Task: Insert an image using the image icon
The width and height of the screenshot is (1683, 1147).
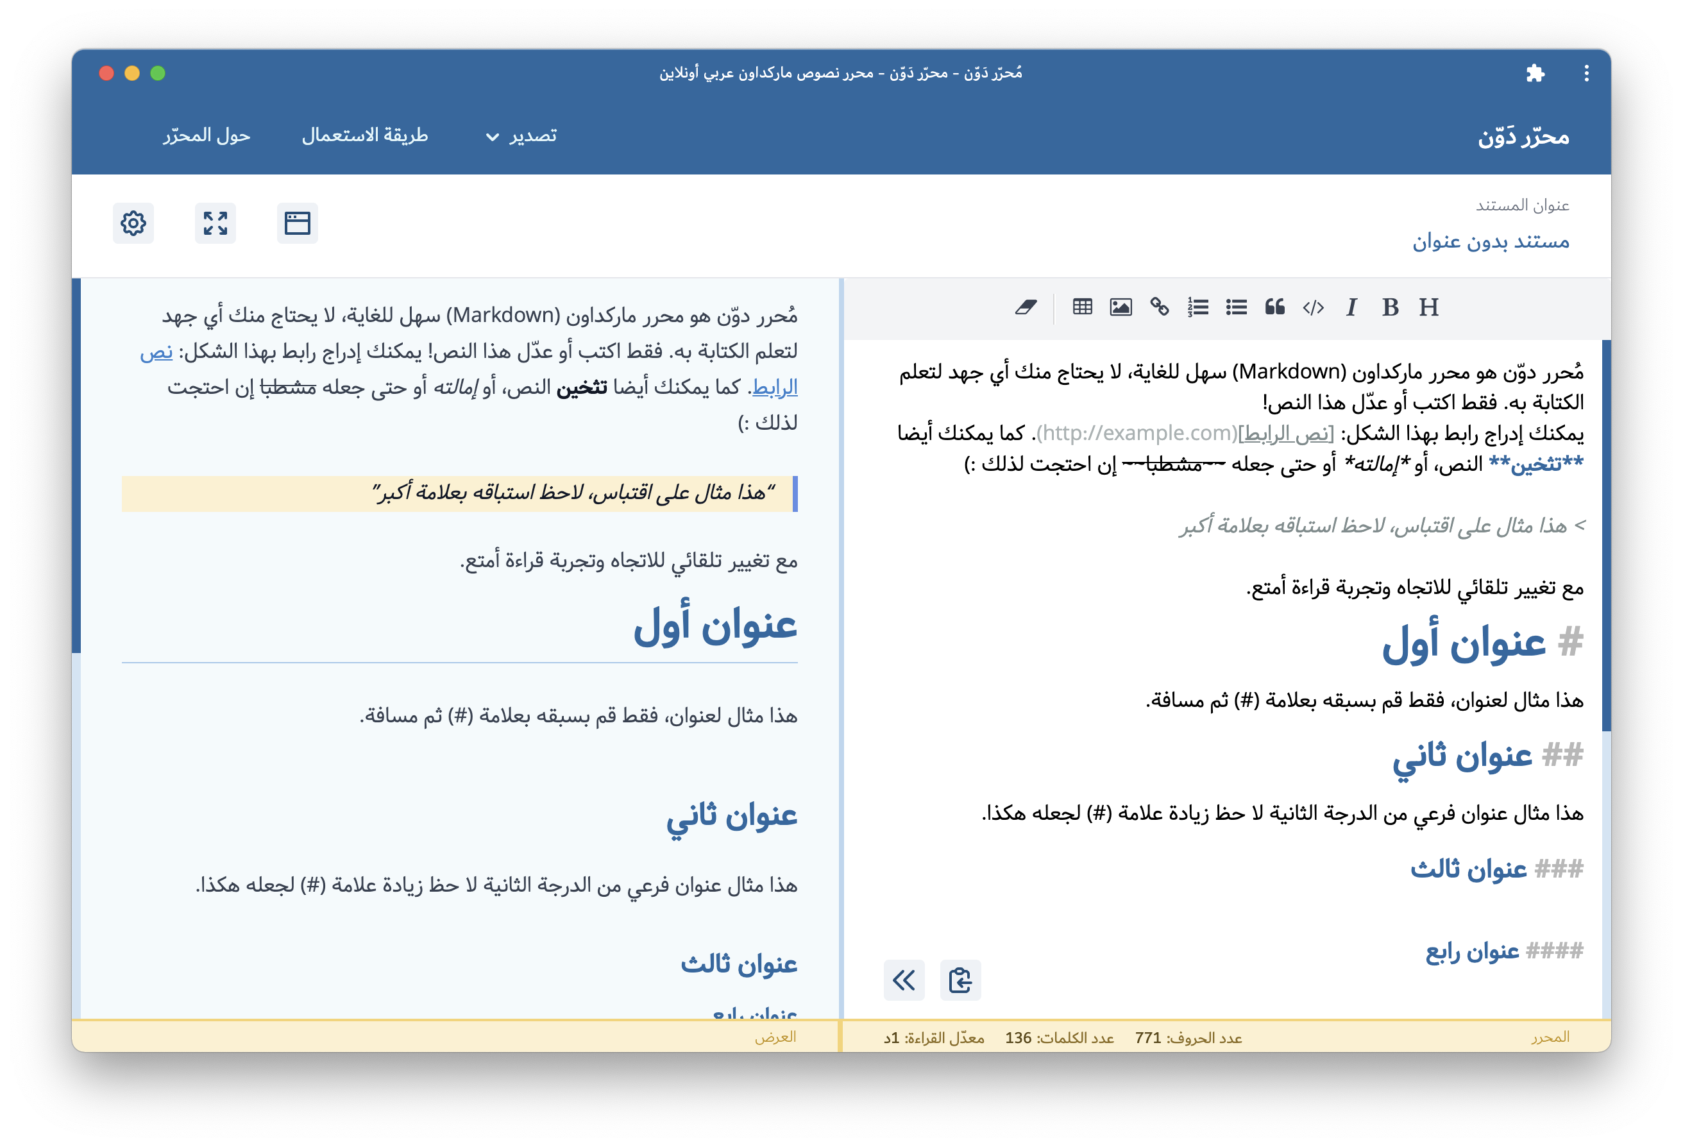Action: [1121, 307]
